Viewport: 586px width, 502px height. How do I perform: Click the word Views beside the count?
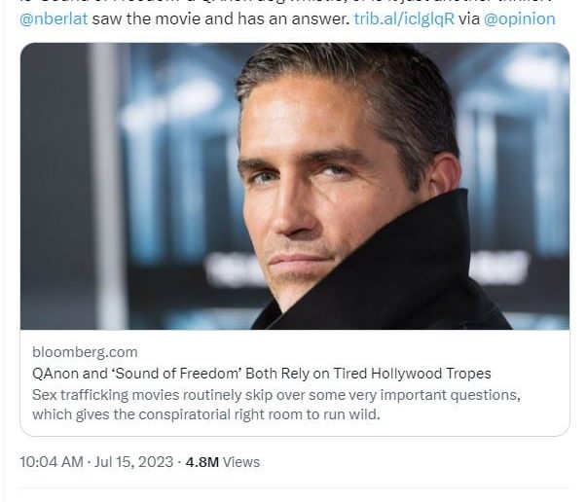click(241, 461)
